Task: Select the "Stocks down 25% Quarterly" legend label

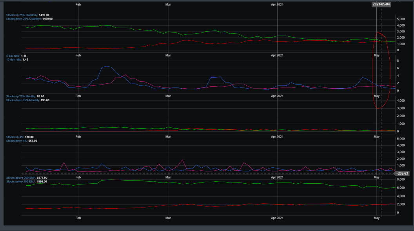Action: (x=24, y=19)
